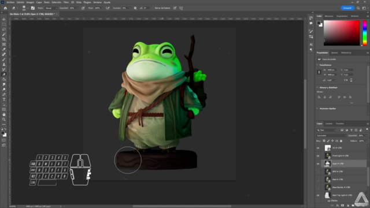Hide the AO layer
The image size is (370, 208).
pos(318,148)
